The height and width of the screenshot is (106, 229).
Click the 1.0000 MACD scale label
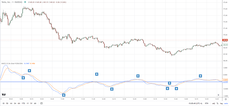pos(225,68)
